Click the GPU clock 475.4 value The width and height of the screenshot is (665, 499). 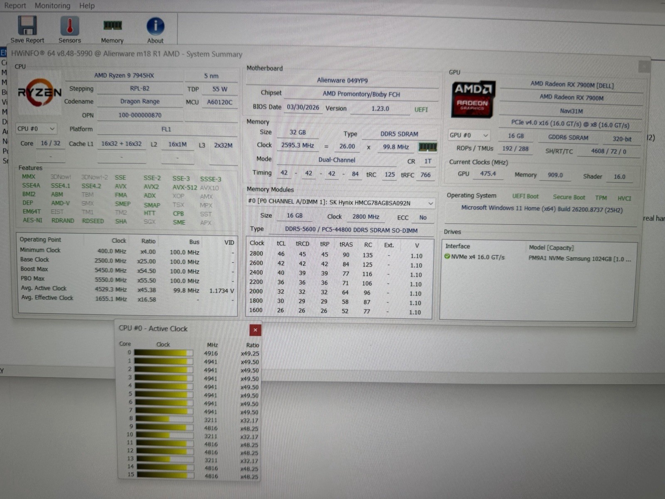488,174
